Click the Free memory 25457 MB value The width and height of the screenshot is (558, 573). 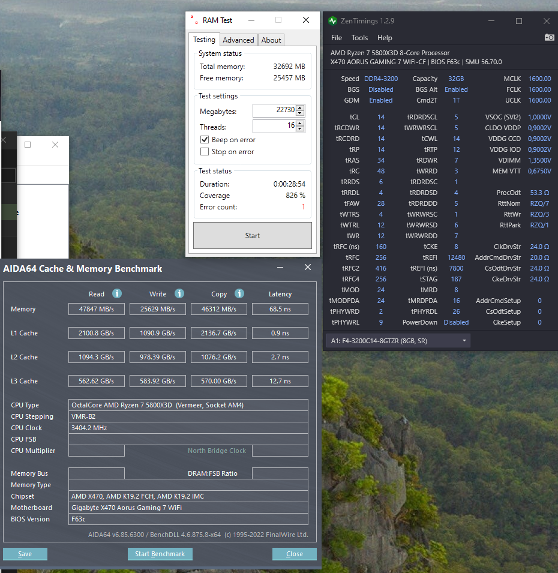(289, 78)
